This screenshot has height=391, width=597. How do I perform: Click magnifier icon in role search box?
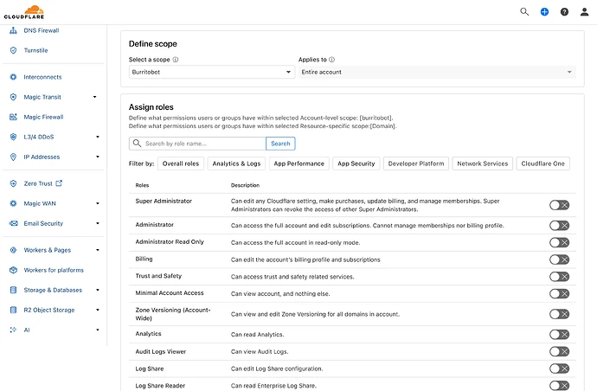click(137, 143)
